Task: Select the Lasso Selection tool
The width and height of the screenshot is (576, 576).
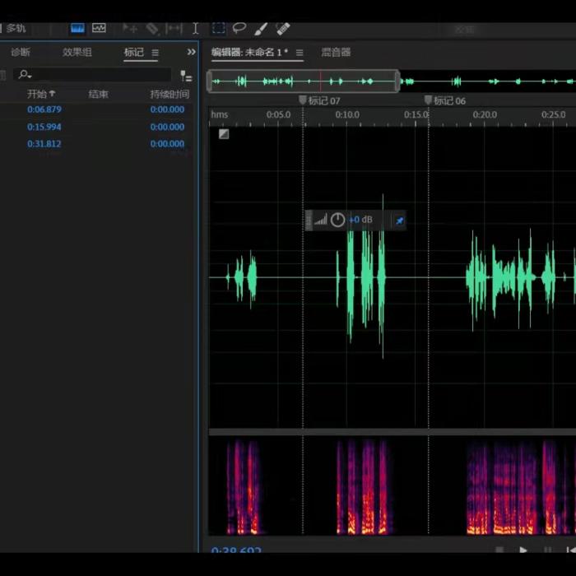Action: (x=239, y=28)
